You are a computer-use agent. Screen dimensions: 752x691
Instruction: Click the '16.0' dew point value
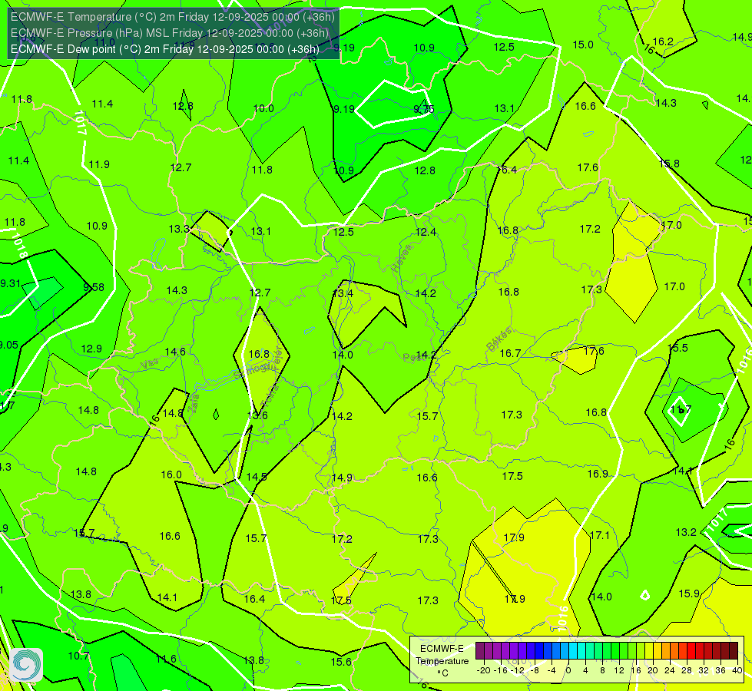coord(171,474)
